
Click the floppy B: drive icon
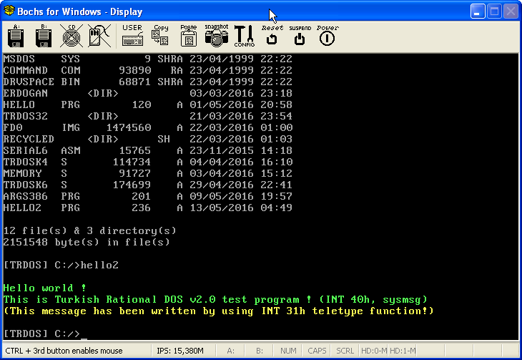[x=44, y=36]
